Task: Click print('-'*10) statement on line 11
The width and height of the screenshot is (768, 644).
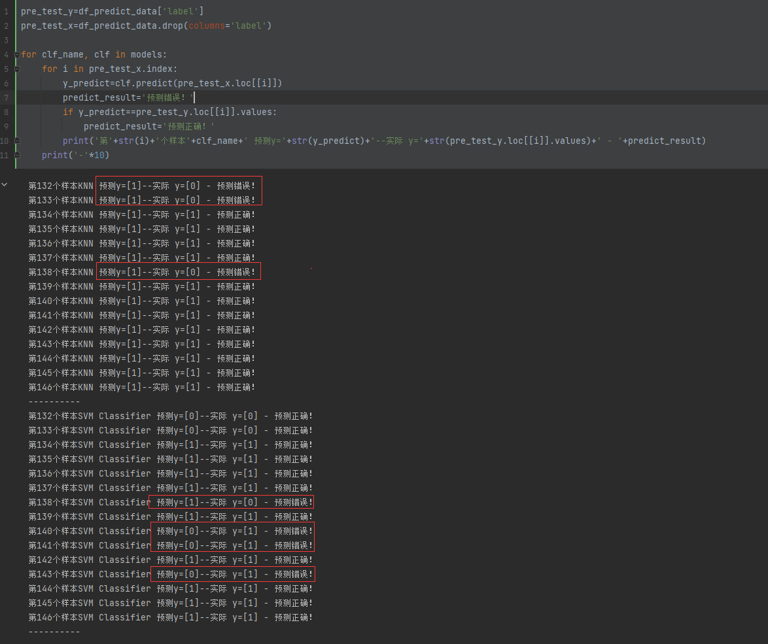Action: point(75,155)
